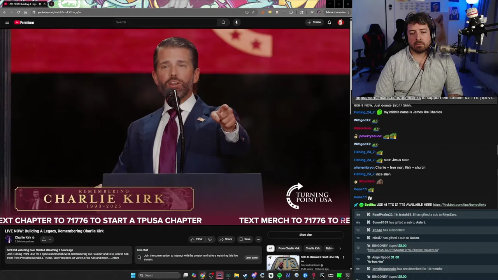Viewport: 498px width, 280px height.
Task: Click invisiblepancake resubscribed event
Action: (407, 269)
